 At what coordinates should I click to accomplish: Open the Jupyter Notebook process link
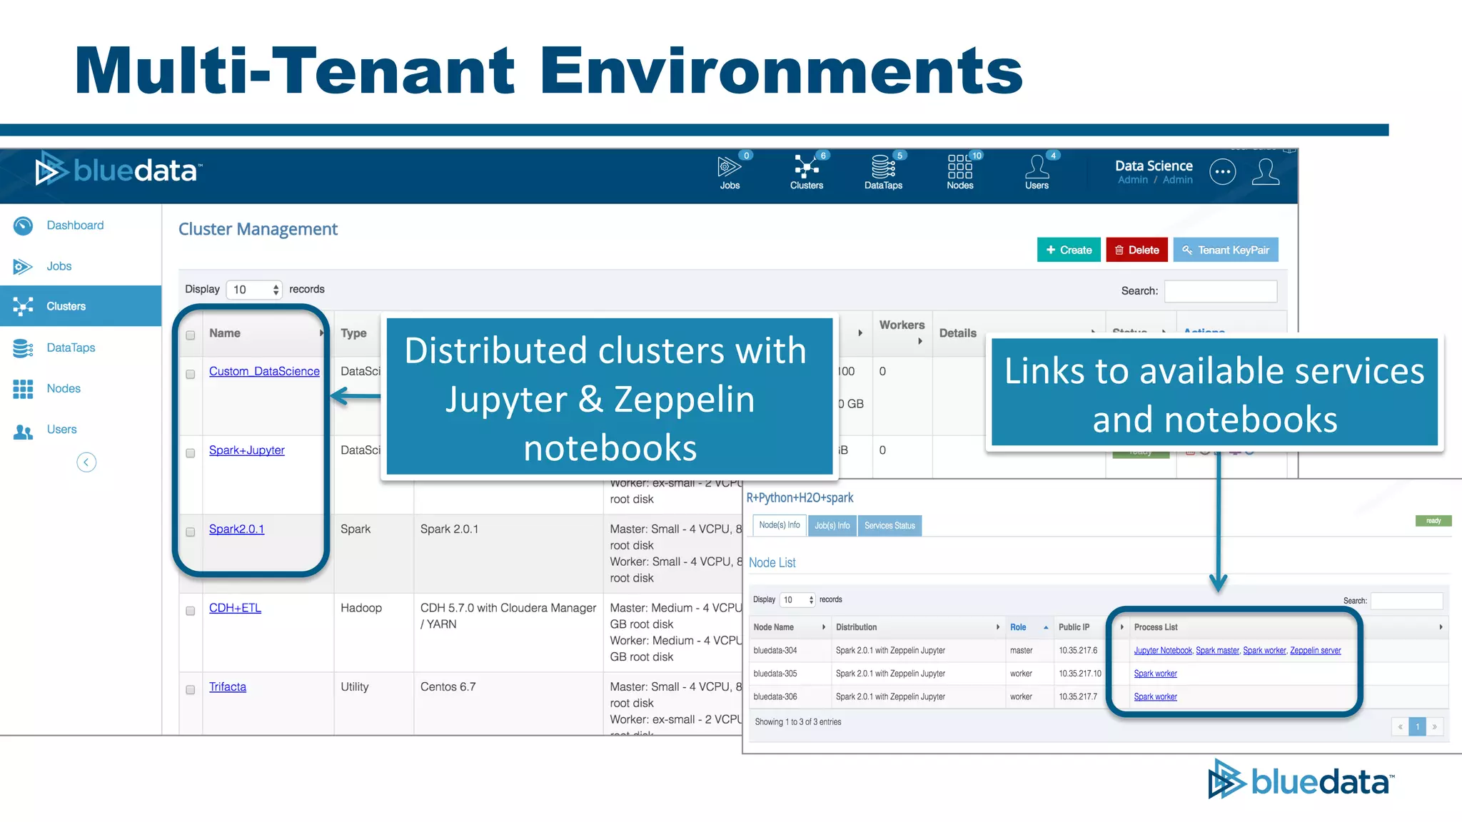pos(1162,651)
